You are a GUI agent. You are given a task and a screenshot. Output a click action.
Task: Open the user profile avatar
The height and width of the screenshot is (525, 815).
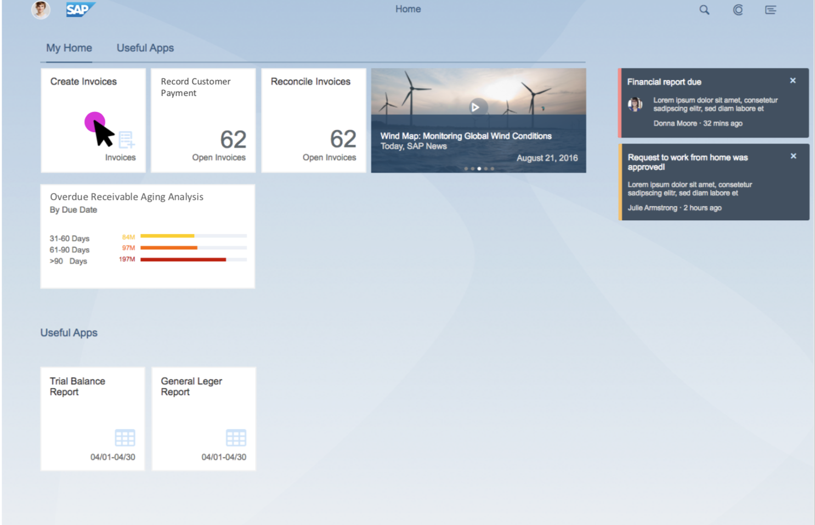41,9
